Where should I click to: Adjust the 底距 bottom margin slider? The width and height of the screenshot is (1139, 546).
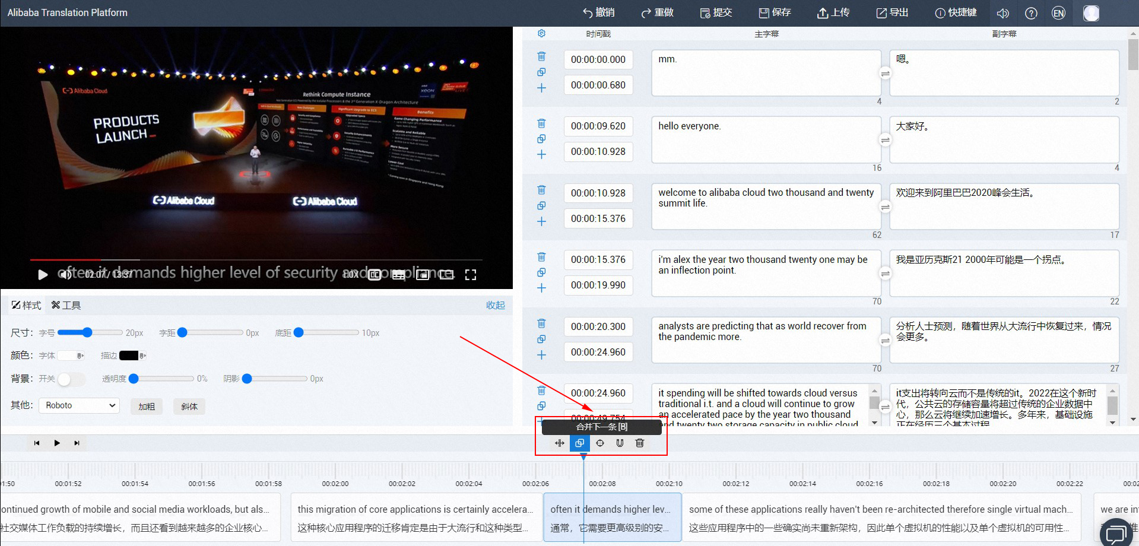[x=326, y=332]
